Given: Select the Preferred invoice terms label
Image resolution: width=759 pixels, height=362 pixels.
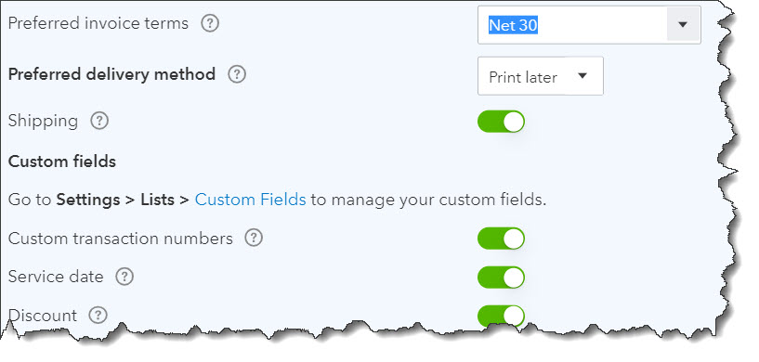Looking at the screenshot, I should pos(98,23).
